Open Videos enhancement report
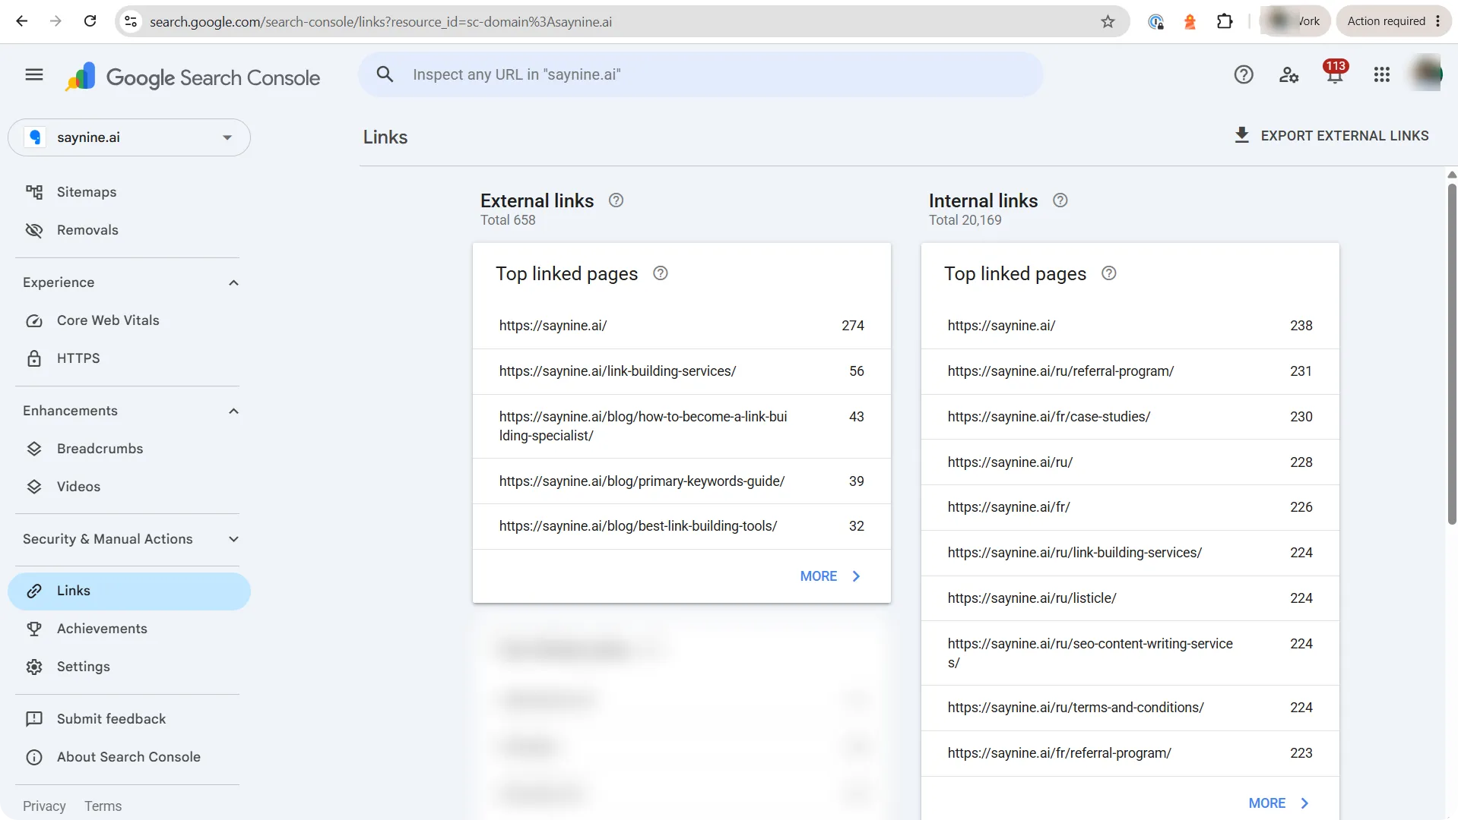 coord(129,487)
